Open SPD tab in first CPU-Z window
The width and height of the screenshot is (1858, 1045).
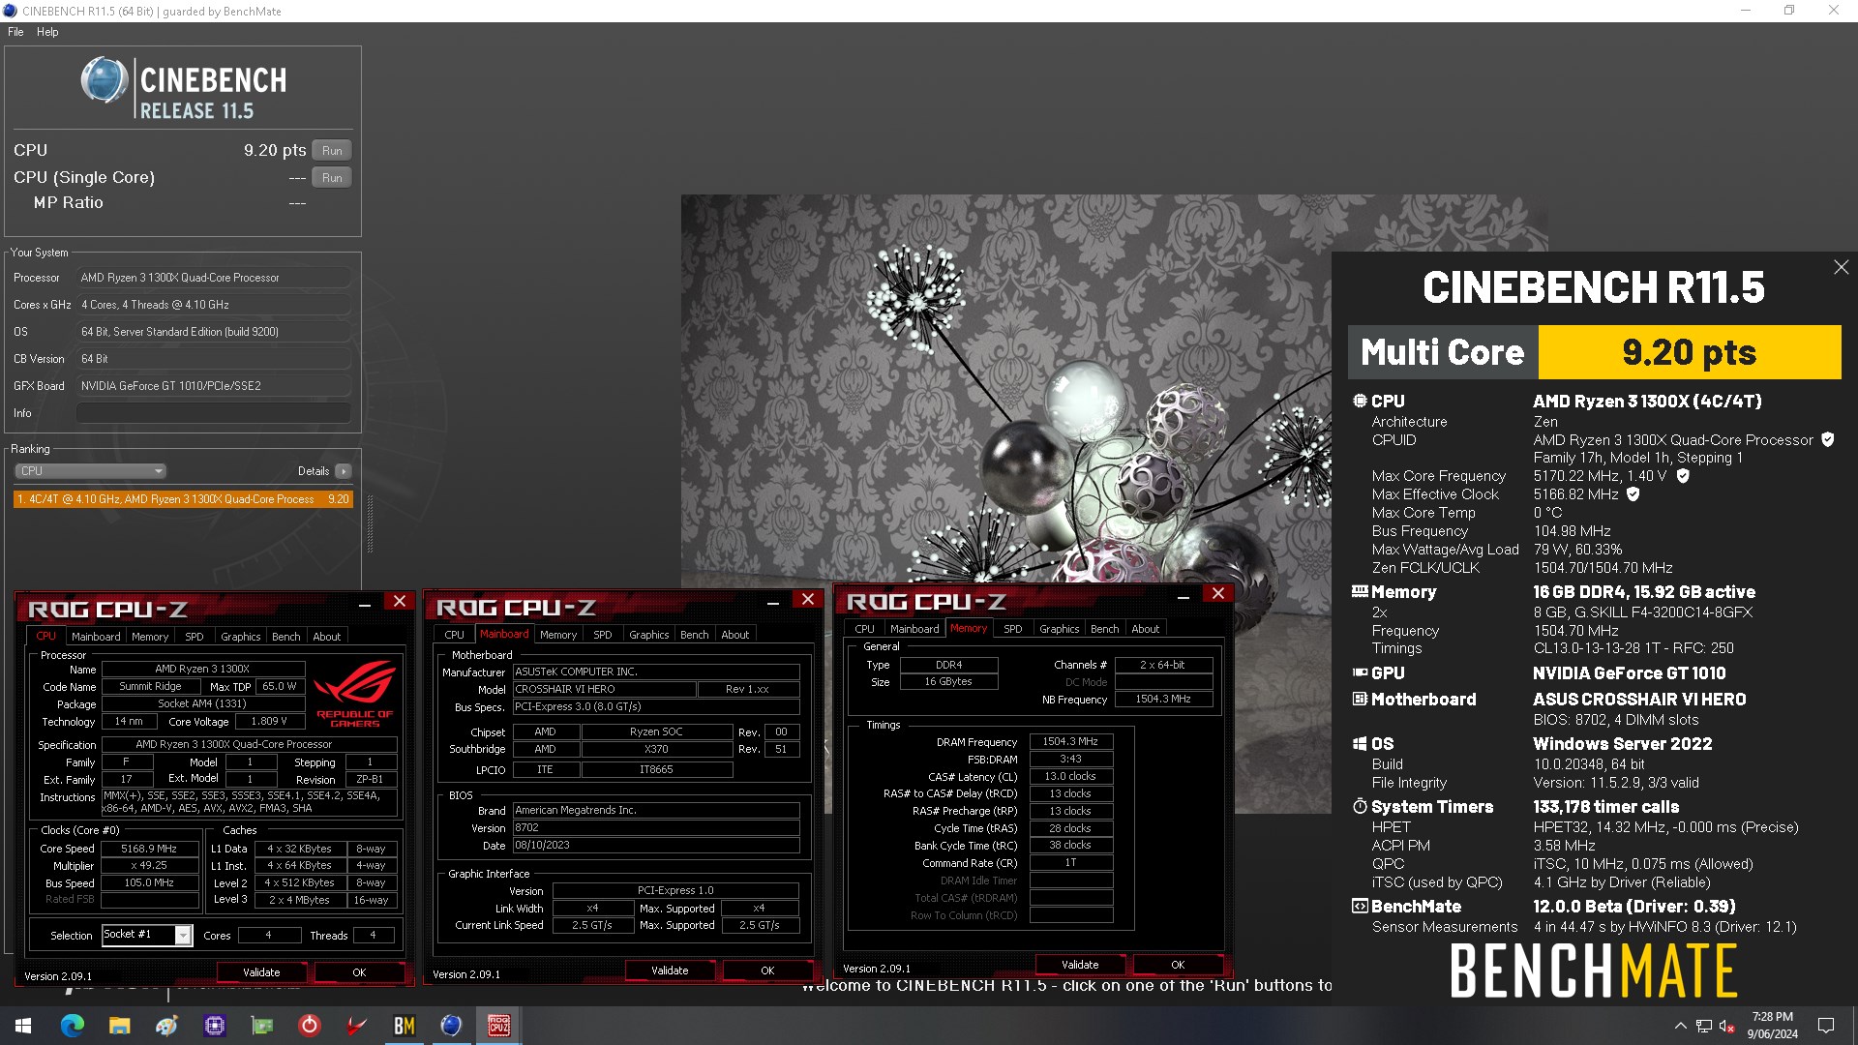[x=195, y=637]
